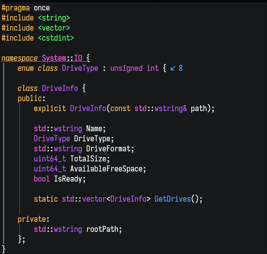
Task: Click the path parameter in constructor
Action: [x=199, y=108]
